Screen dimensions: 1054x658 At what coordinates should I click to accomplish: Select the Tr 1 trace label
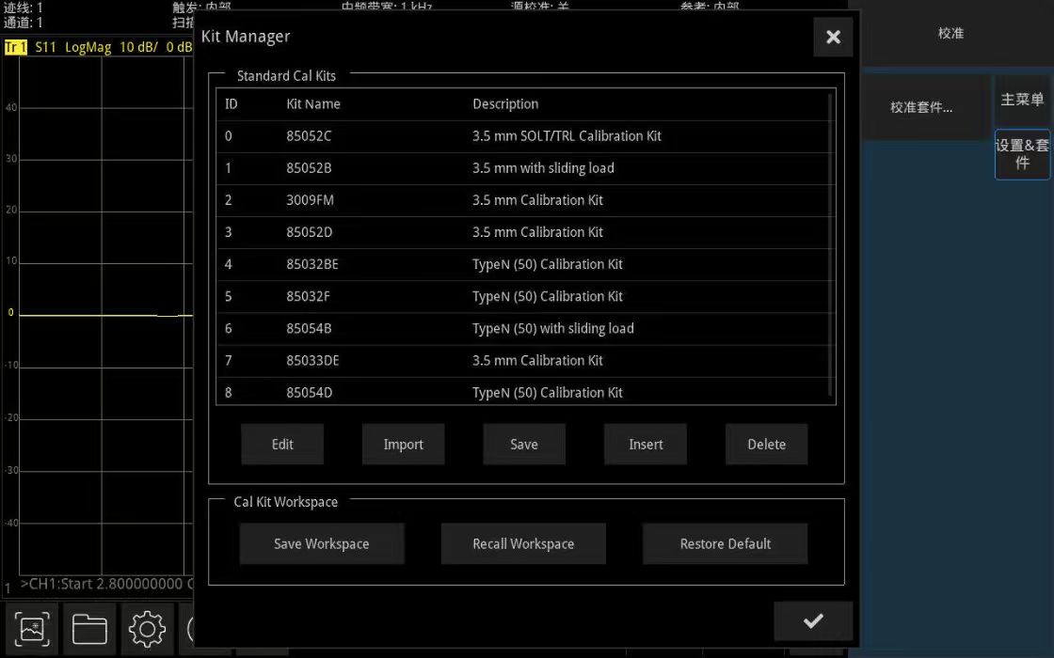tap(15, 47)
